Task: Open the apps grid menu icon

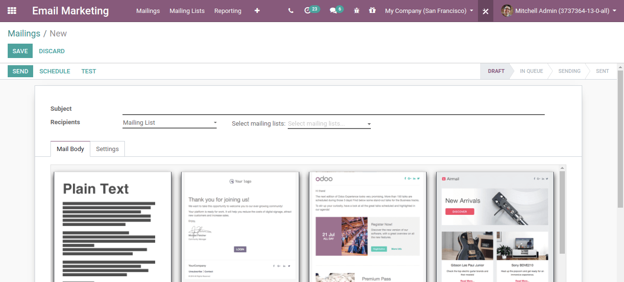Action: [x=12, y=11]
